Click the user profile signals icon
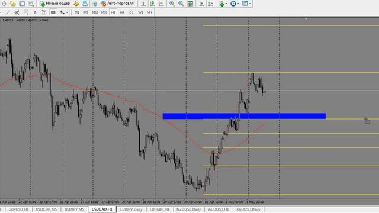Screen dimensions: 379x213 [85, 4]
